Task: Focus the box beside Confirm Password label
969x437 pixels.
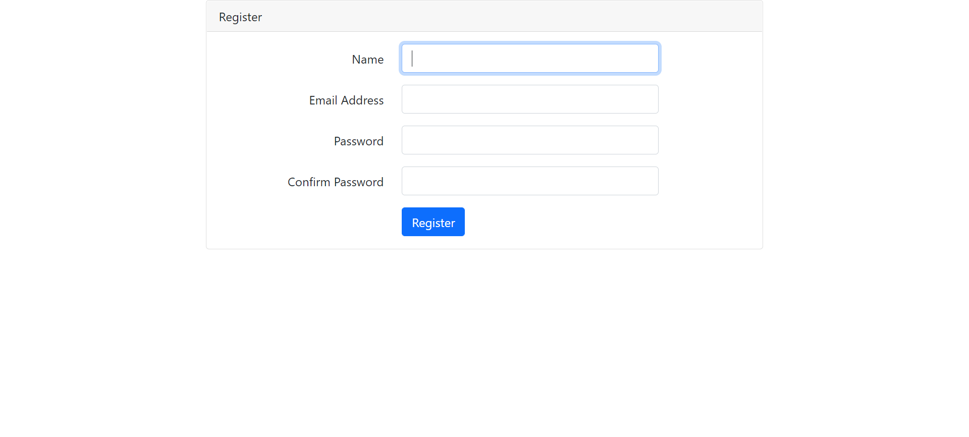Action: point(530,181)
